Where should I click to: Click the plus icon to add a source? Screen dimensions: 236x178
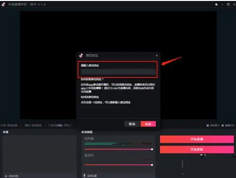click(x=6, y=176)
